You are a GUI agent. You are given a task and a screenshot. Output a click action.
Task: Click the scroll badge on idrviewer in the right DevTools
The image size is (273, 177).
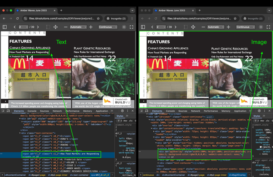(x=209, y=117)
